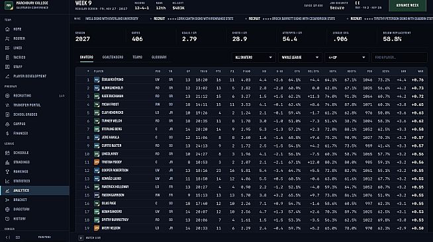Expand the Whole League dropdown

300,58
